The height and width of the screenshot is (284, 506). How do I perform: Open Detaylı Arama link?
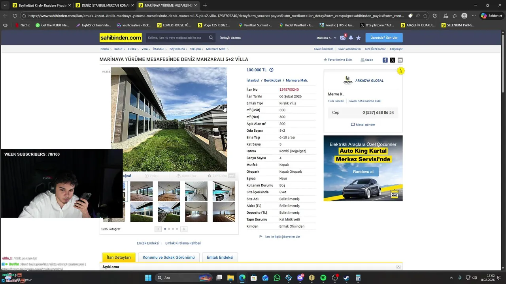click(x=230, y=38)
